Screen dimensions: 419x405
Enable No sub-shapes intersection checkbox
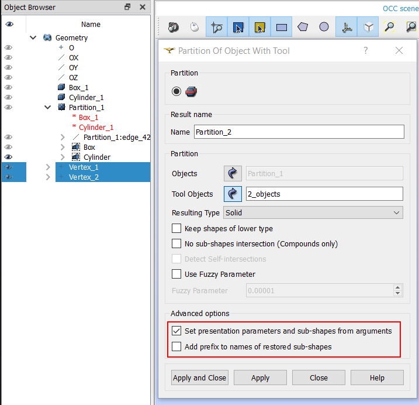pos(176,243)
